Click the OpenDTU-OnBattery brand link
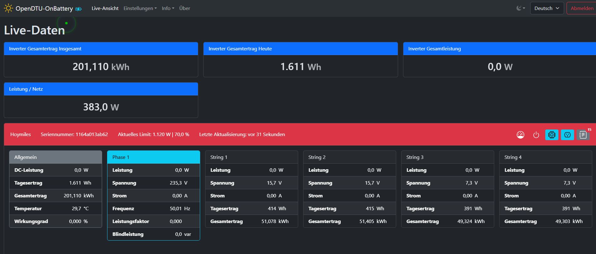This screenshot has height=254, width=596. [x=44, y=8]
